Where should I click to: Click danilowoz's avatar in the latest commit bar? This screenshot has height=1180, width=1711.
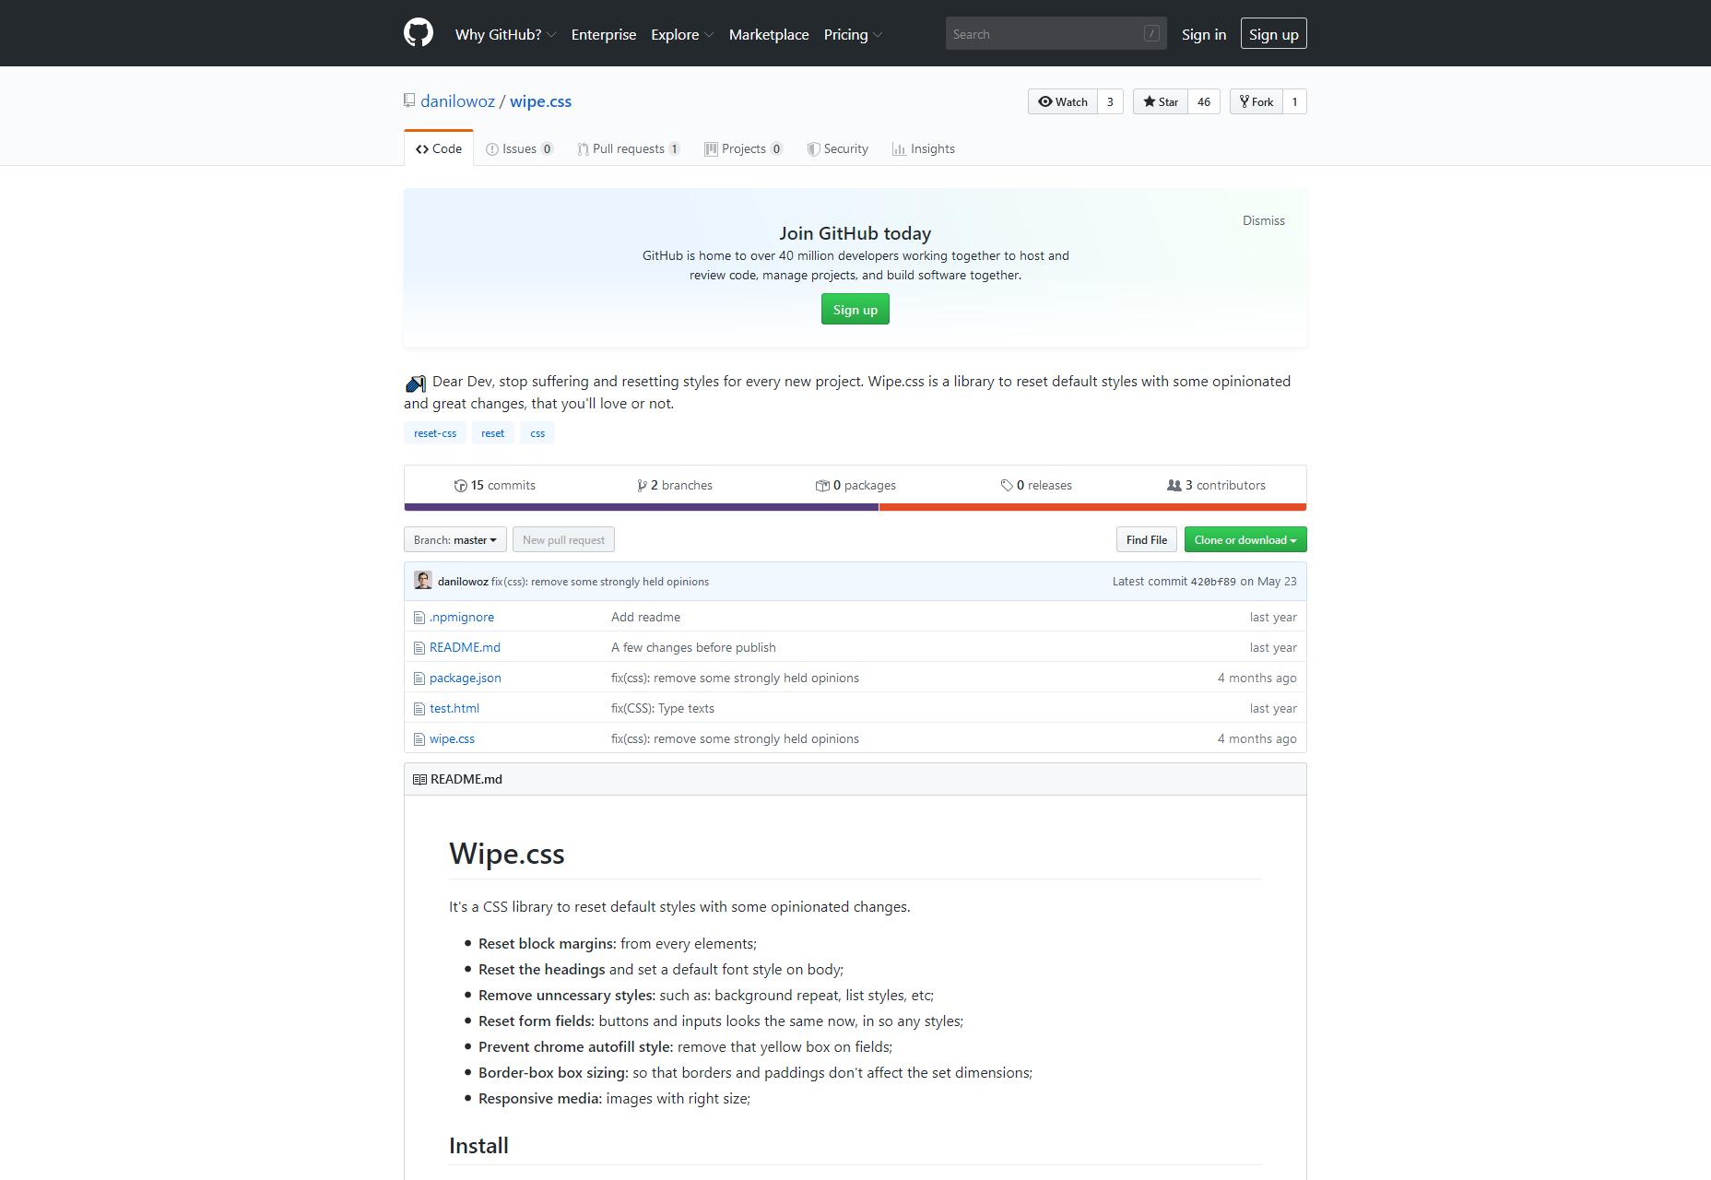pyautogui.click(x=423, y=580)
